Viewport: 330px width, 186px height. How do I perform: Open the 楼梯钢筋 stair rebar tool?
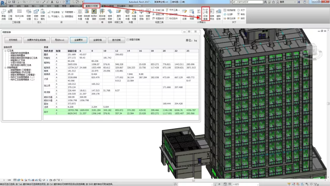pyautogui.click(x=110, y=14)
